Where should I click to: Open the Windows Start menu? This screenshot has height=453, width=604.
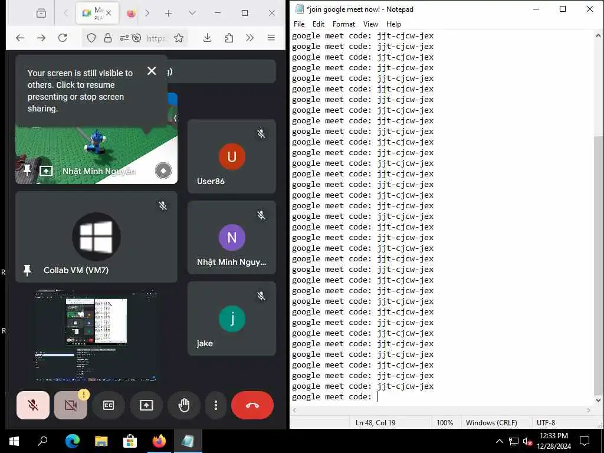pos(14,441)
